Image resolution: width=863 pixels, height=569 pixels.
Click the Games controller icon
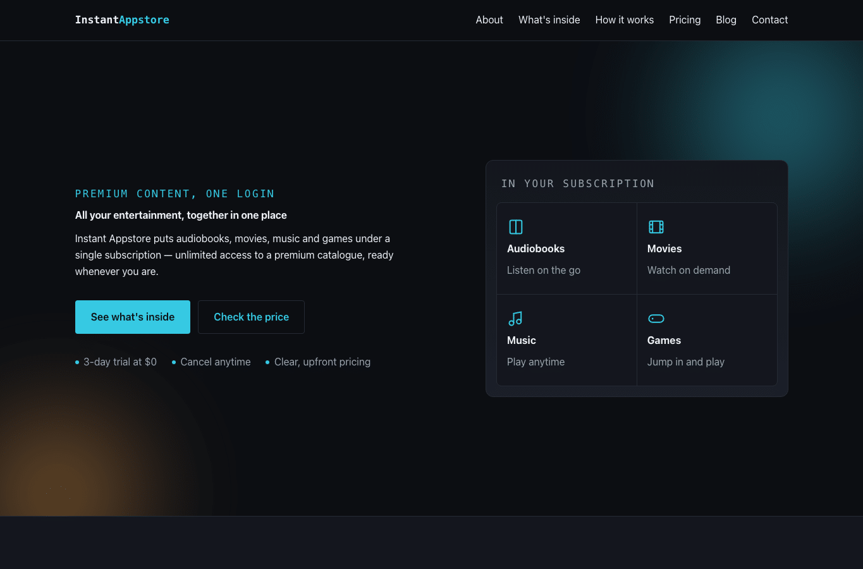656,319
